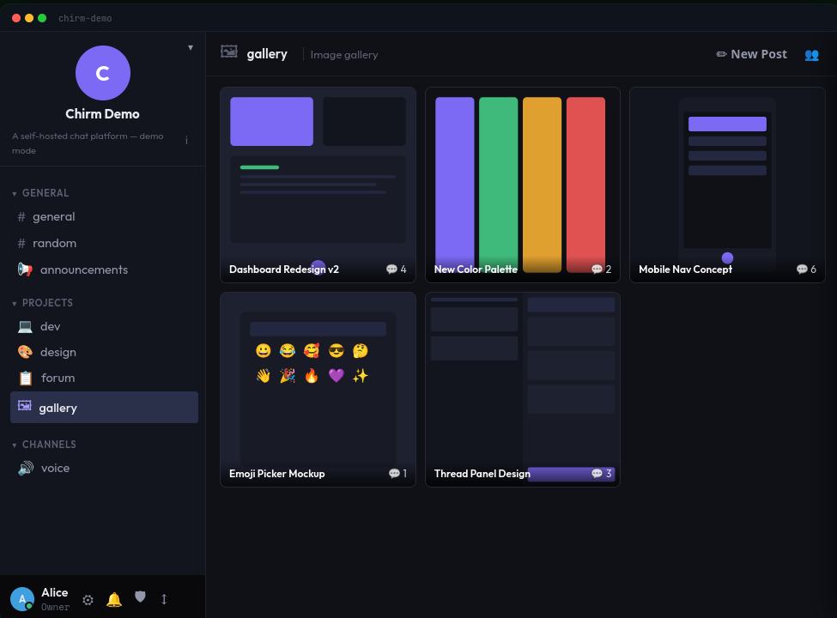The height and width of the screenshot is (618, 837).
Task: Click the notification bell icon
Action: coord(114,600)
